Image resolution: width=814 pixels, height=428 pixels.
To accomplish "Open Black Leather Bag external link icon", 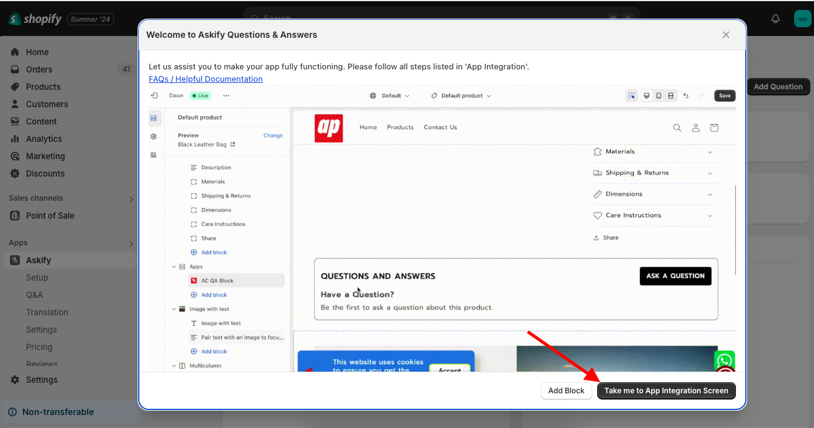I will coord(233,144).
